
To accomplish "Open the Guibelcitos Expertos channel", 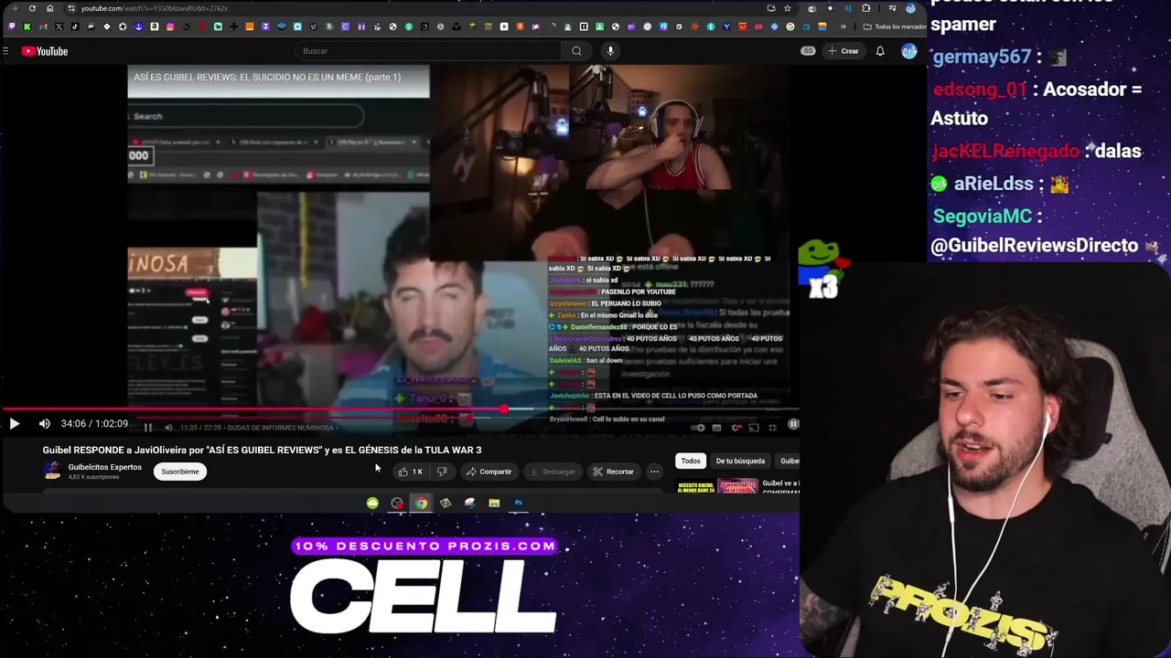I will click(x=104, y=467).
